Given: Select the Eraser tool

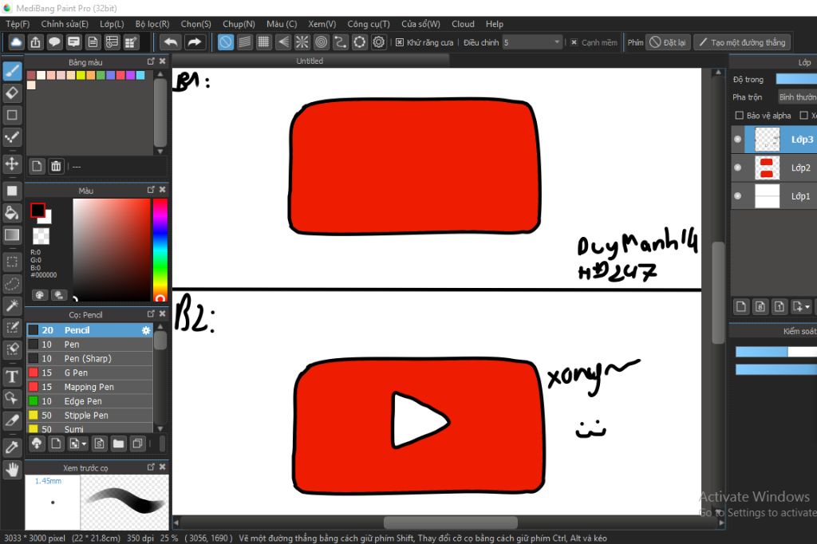Looking at the screenshot, I should point(12,93).
